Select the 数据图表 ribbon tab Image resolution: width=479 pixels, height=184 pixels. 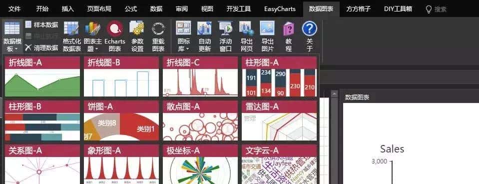coord(321,8)
